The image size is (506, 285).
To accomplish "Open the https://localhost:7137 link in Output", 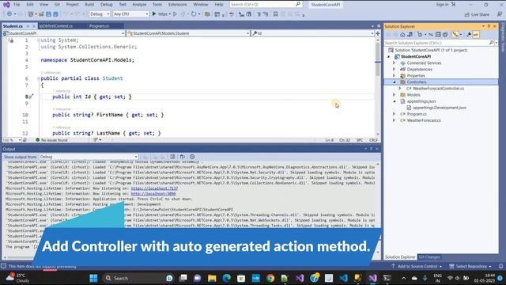I will pos(154,188).
